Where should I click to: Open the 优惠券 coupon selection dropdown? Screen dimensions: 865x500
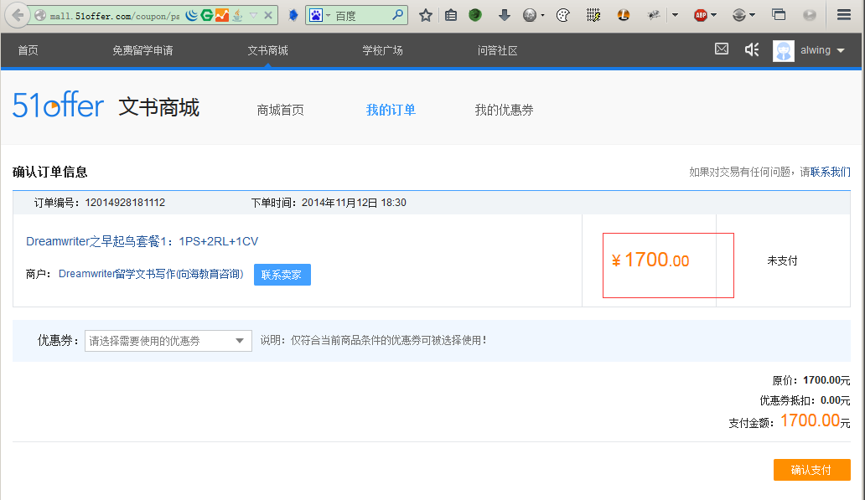[168, 341]
